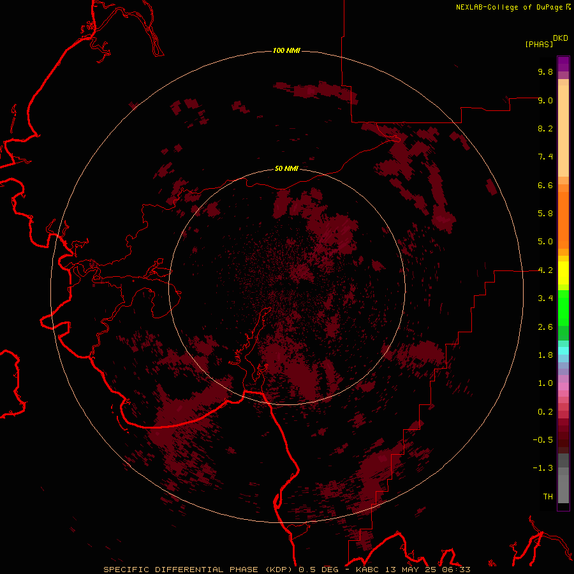Click the yellow segment of the color bar

coord(563,273)
